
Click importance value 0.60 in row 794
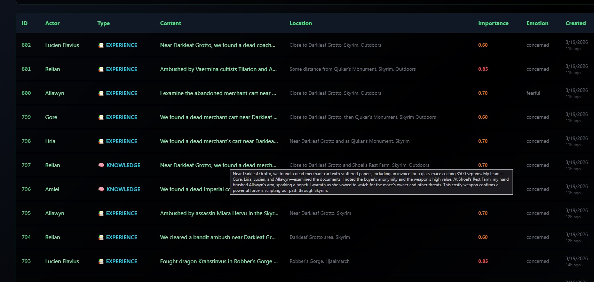[483, 237]
